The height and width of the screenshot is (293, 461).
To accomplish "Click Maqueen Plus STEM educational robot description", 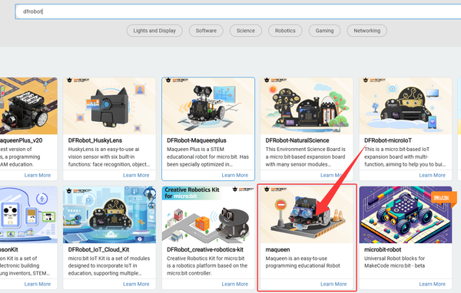I will click(207, 156).
